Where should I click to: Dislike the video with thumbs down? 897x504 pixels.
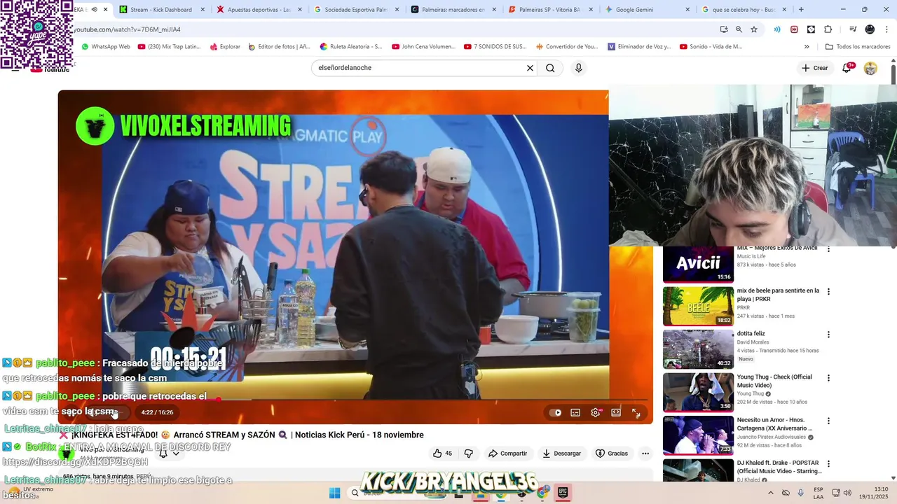tap(469, 454)
